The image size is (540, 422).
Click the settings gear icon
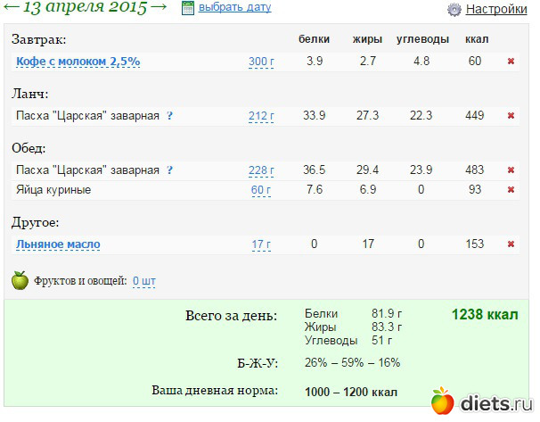click(x=454, y=10)
